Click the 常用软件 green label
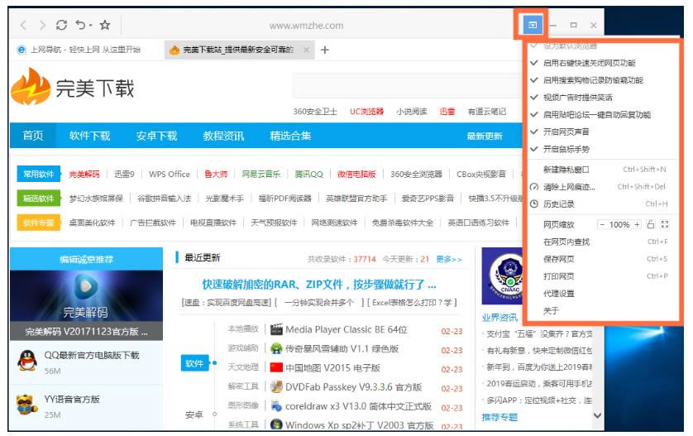The height and width of the screenshot is (436, 693). point(38,174)
